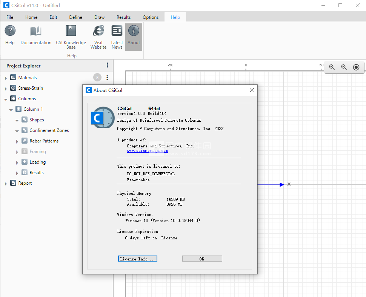Expand the Rebar Patterns node
The height and width of the screenshot is (297, 366).
point(17,141)
